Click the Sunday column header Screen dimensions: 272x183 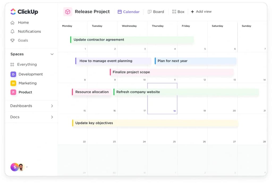click(246, 26)
